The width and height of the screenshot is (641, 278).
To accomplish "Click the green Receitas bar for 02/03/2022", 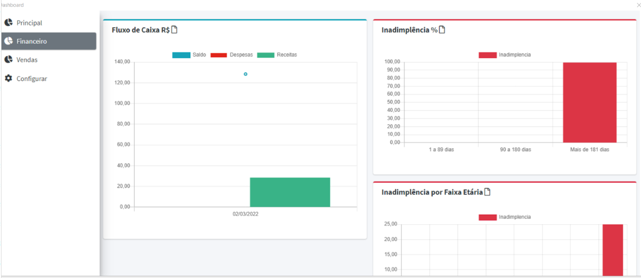I will pos(290,192).
